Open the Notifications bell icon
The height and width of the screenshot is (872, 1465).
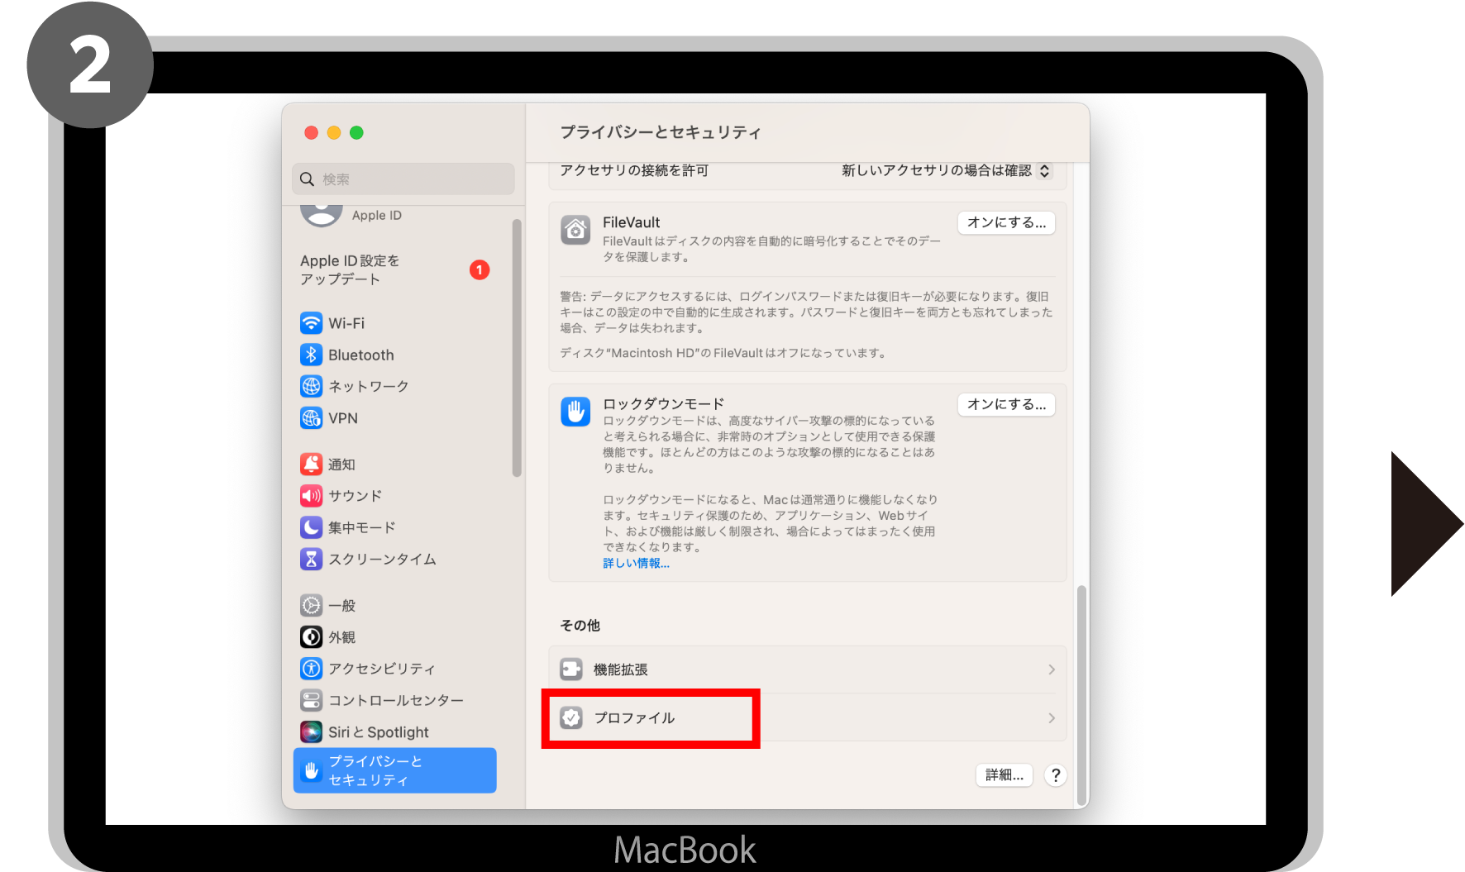click(311, 465)
